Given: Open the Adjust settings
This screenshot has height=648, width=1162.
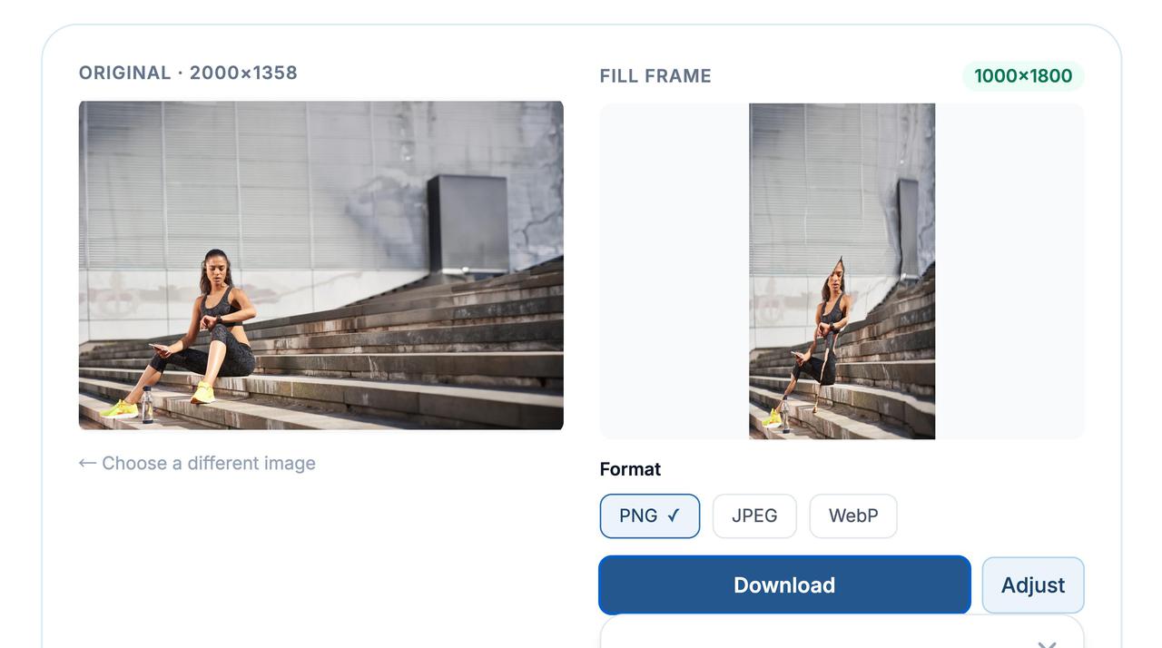Looking at the screenshot, I should (x=1033, y=585).
